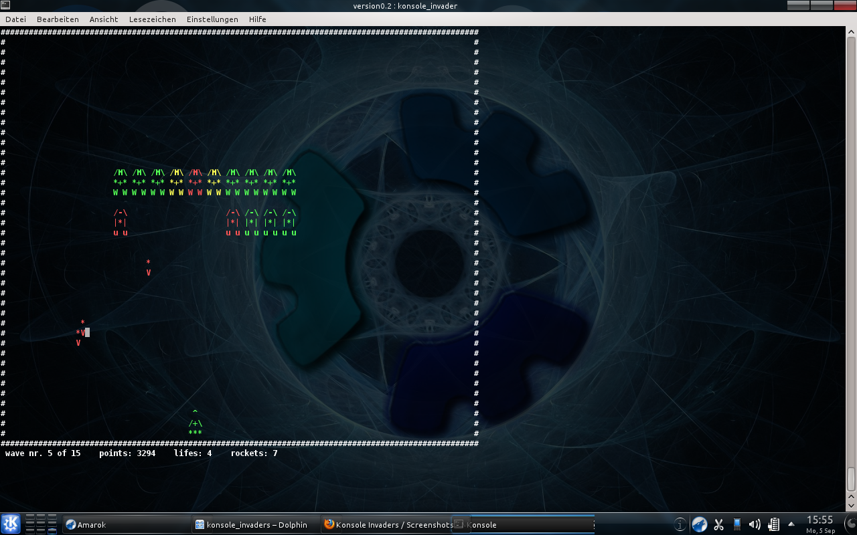Screen dimensions: 857x535
Task: Show hidden system tray icons
Action: 791,524
